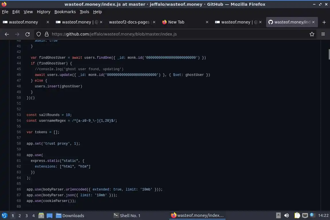
Task: Close the New Tab tab
Action: point(207,22)
